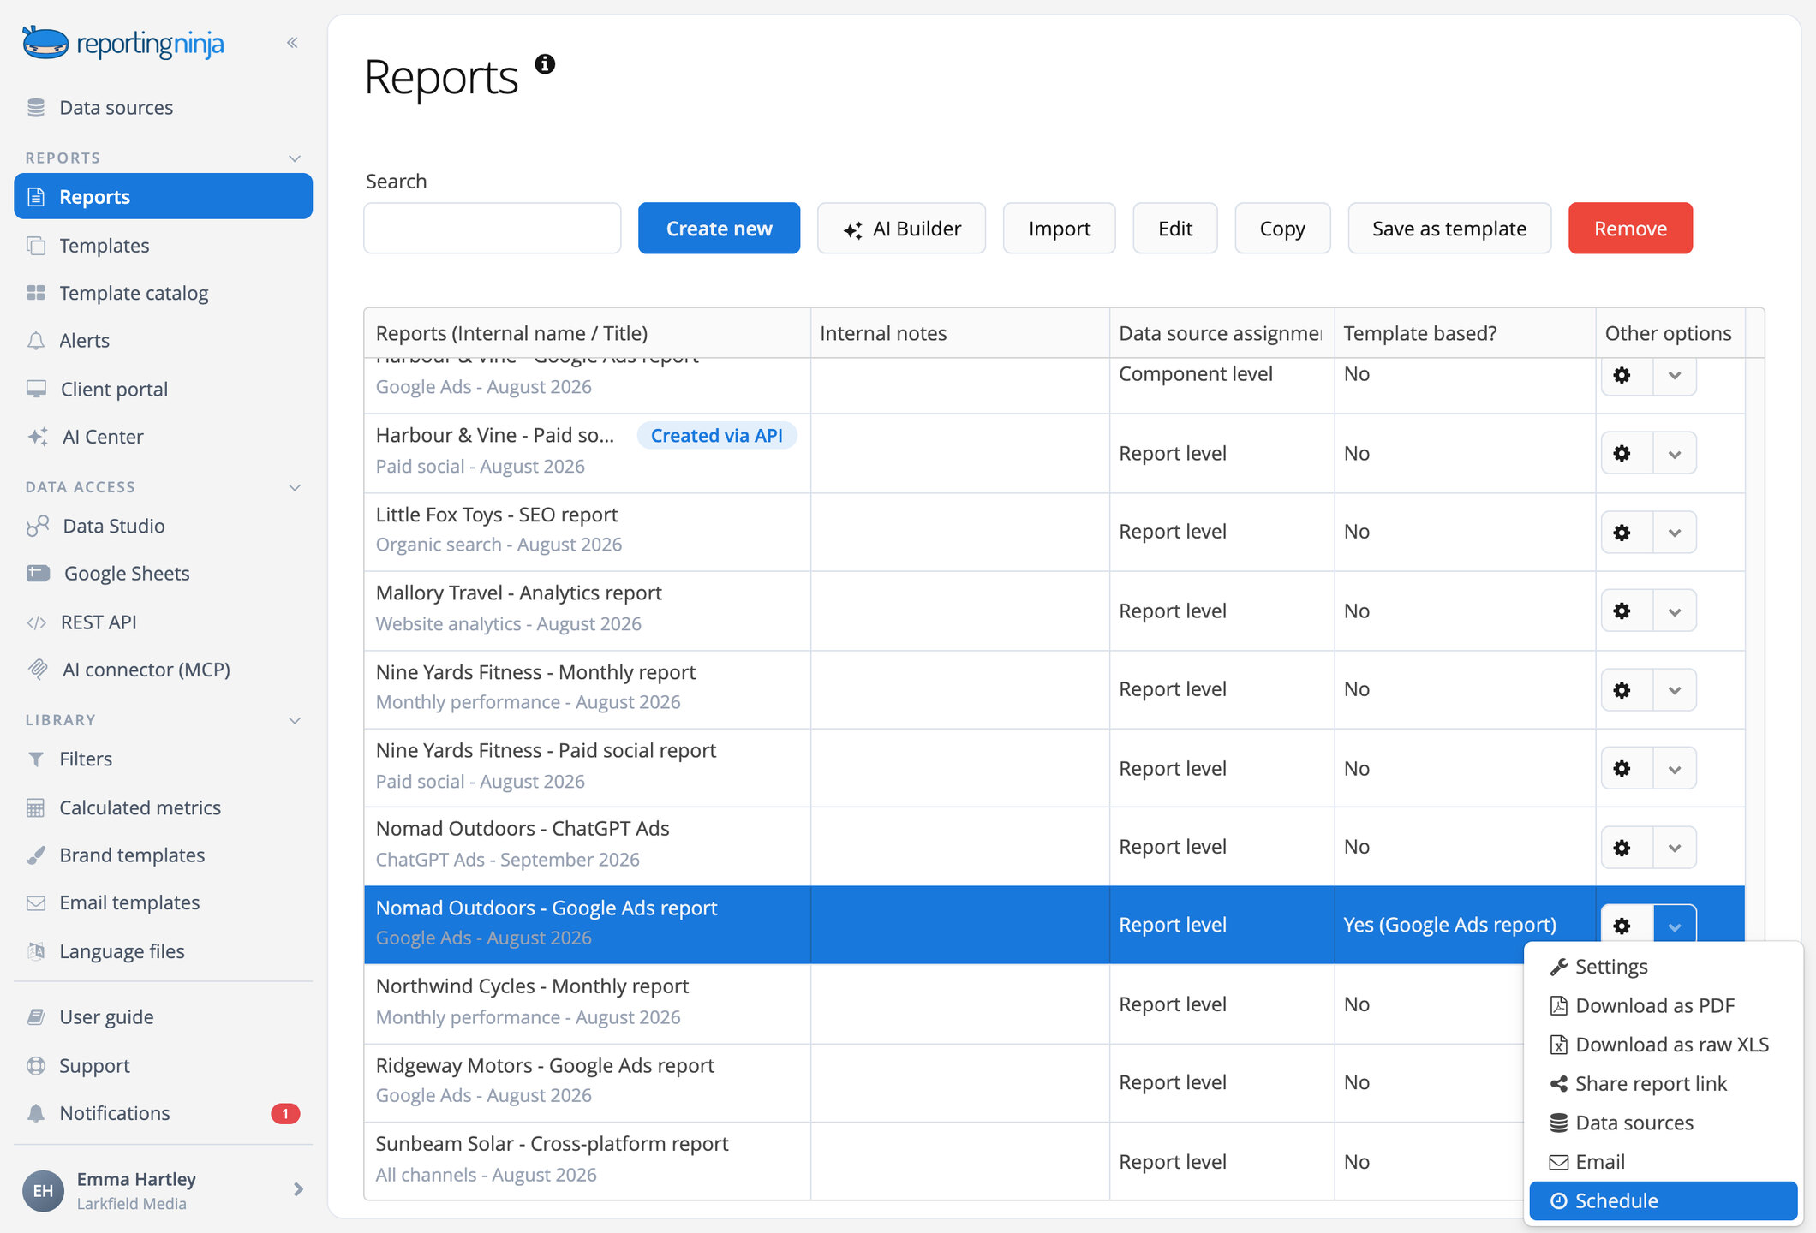Viewport: 1816px width, 1233px height.
Task: Open Template catalog in sidebar
Action: (x=163, y=293)
